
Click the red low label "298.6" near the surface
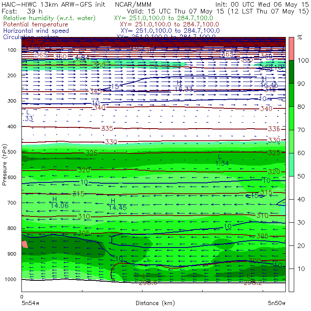(148, 283)
